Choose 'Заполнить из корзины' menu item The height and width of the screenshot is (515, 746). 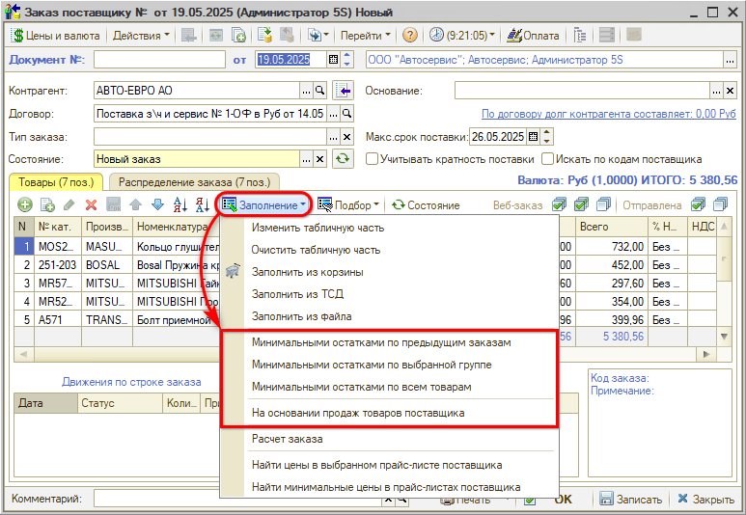pyautogui.click(x=307, y=272)
